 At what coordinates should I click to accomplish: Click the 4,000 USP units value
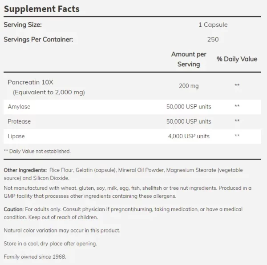(189, 136)
